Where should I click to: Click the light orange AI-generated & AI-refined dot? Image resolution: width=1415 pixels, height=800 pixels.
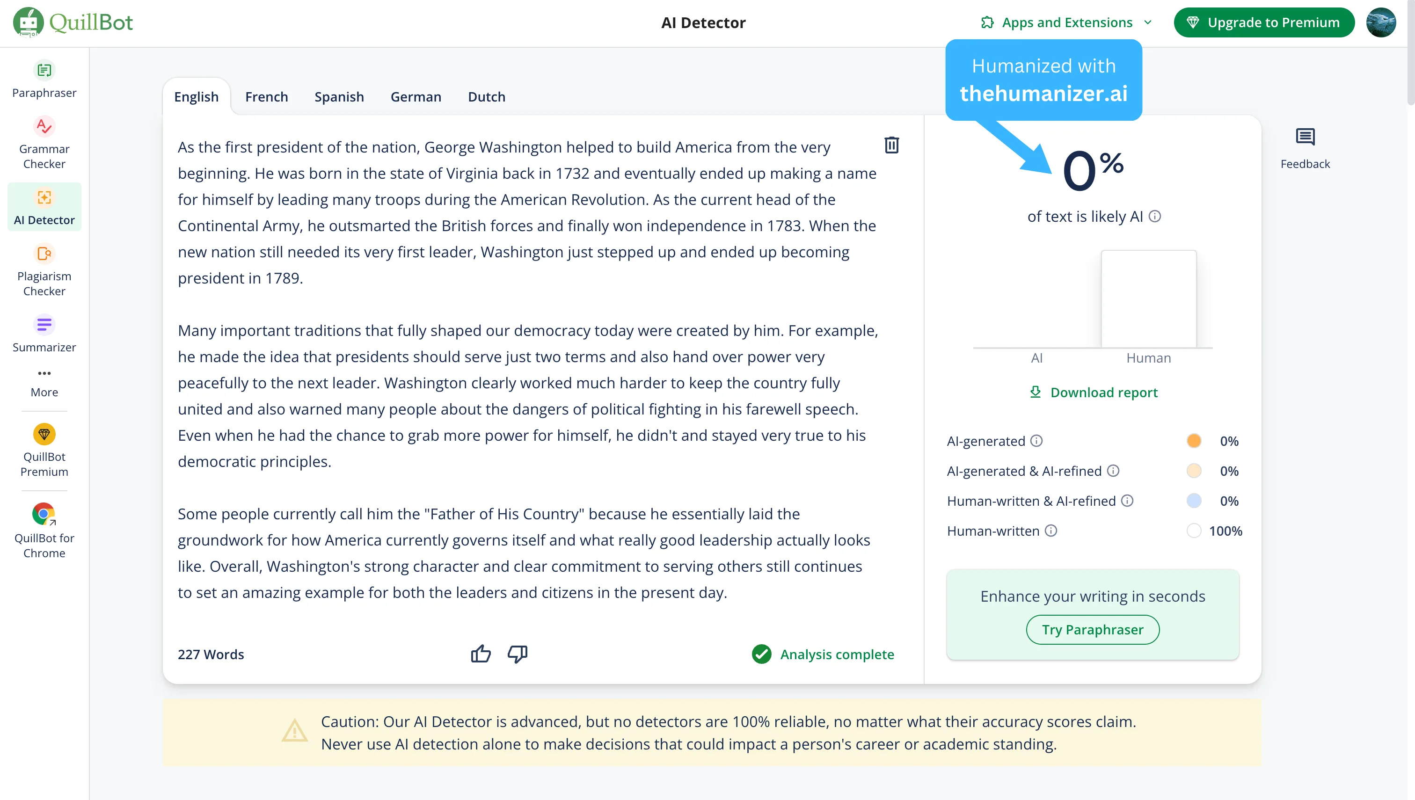click(x=1194, y=471)
